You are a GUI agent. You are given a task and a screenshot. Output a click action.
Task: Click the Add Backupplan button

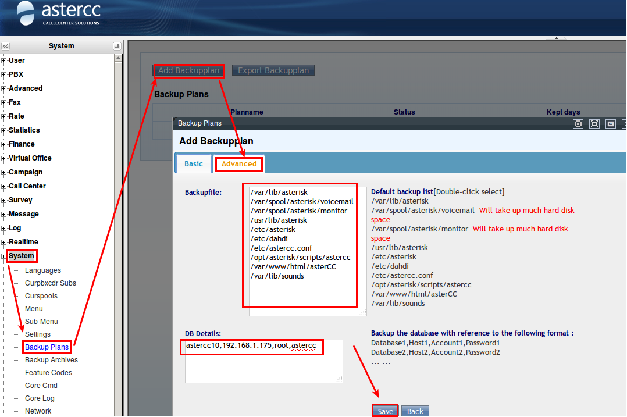pyautogui.click(x=189, y=70)
